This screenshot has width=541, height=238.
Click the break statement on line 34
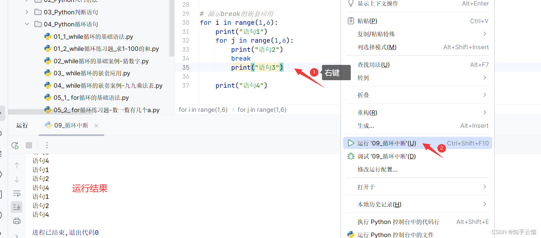pos(241,58)
